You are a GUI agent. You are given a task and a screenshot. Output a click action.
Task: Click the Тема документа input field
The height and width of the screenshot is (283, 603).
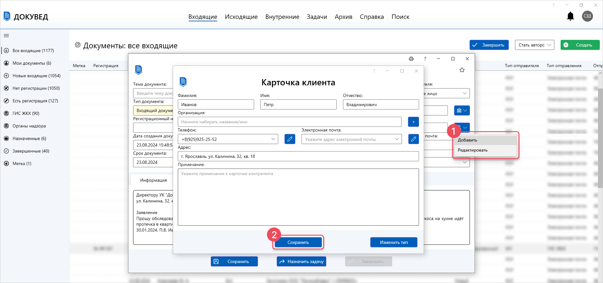pos(153,93)
